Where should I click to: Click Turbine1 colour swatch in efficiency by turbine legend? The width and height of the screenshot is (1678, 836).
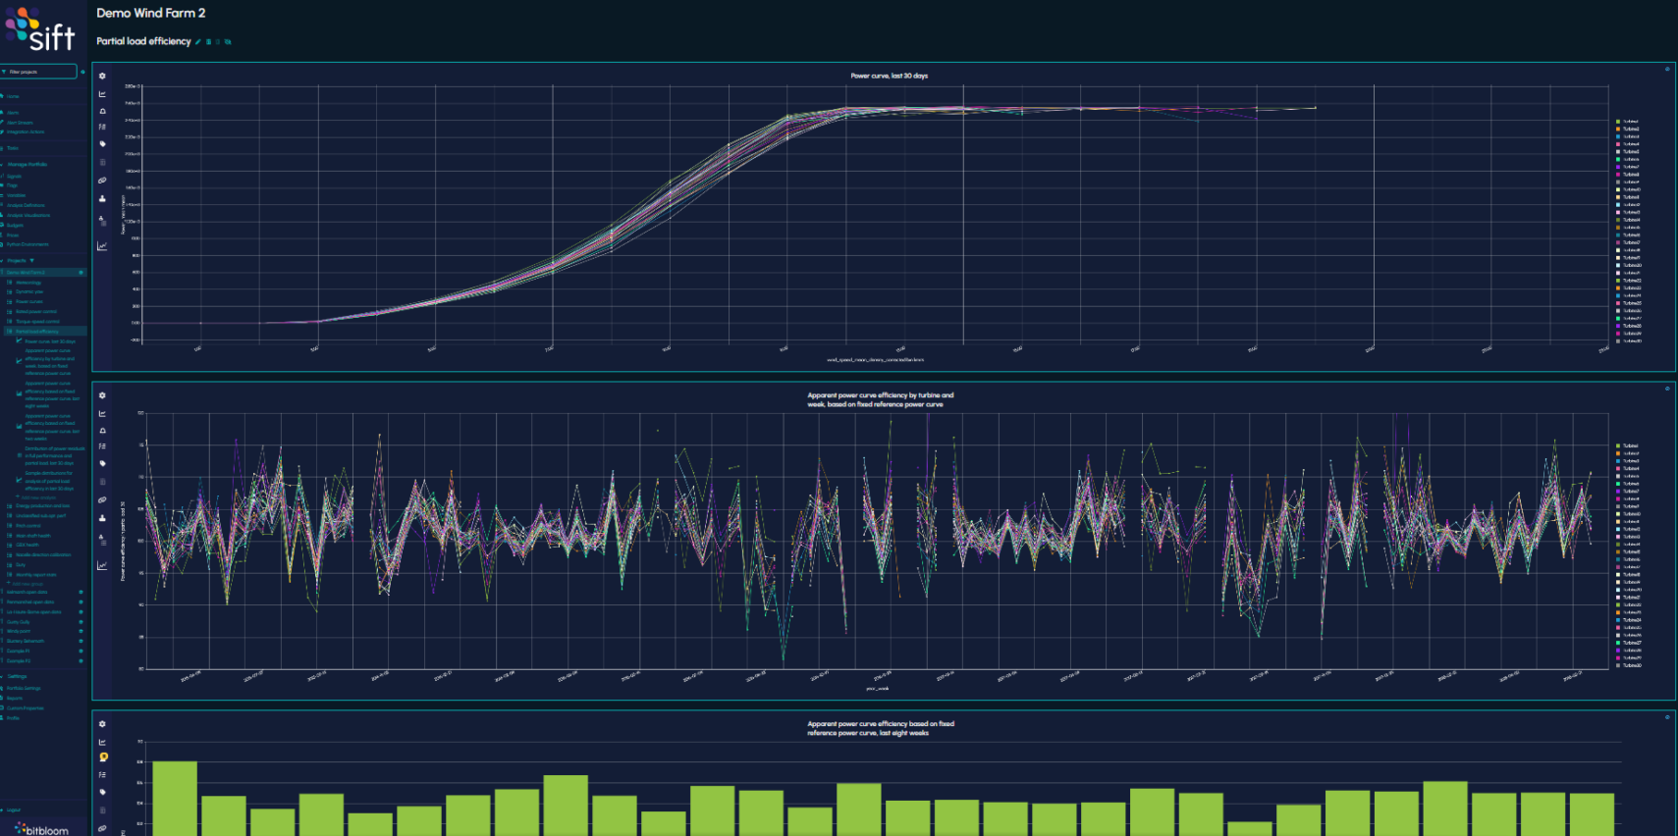[x=1618, y=445]
